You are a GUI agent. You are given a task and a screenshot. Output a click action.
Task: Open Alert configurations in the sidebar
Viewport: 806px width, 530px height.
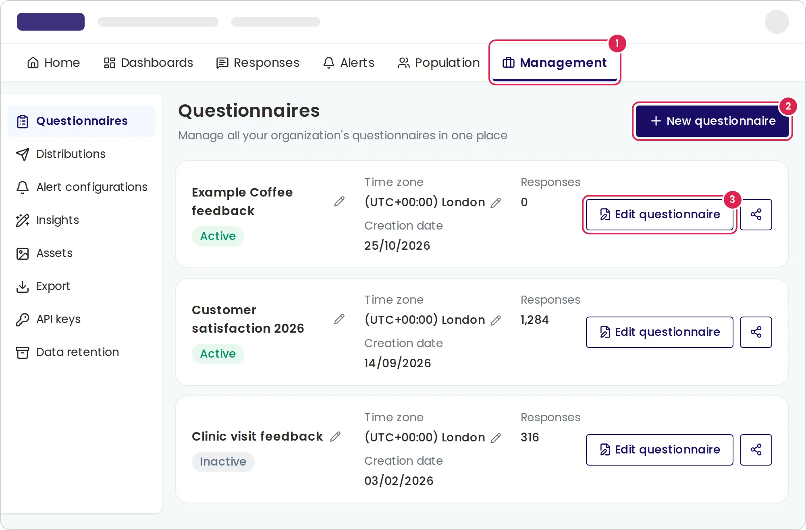81,187
